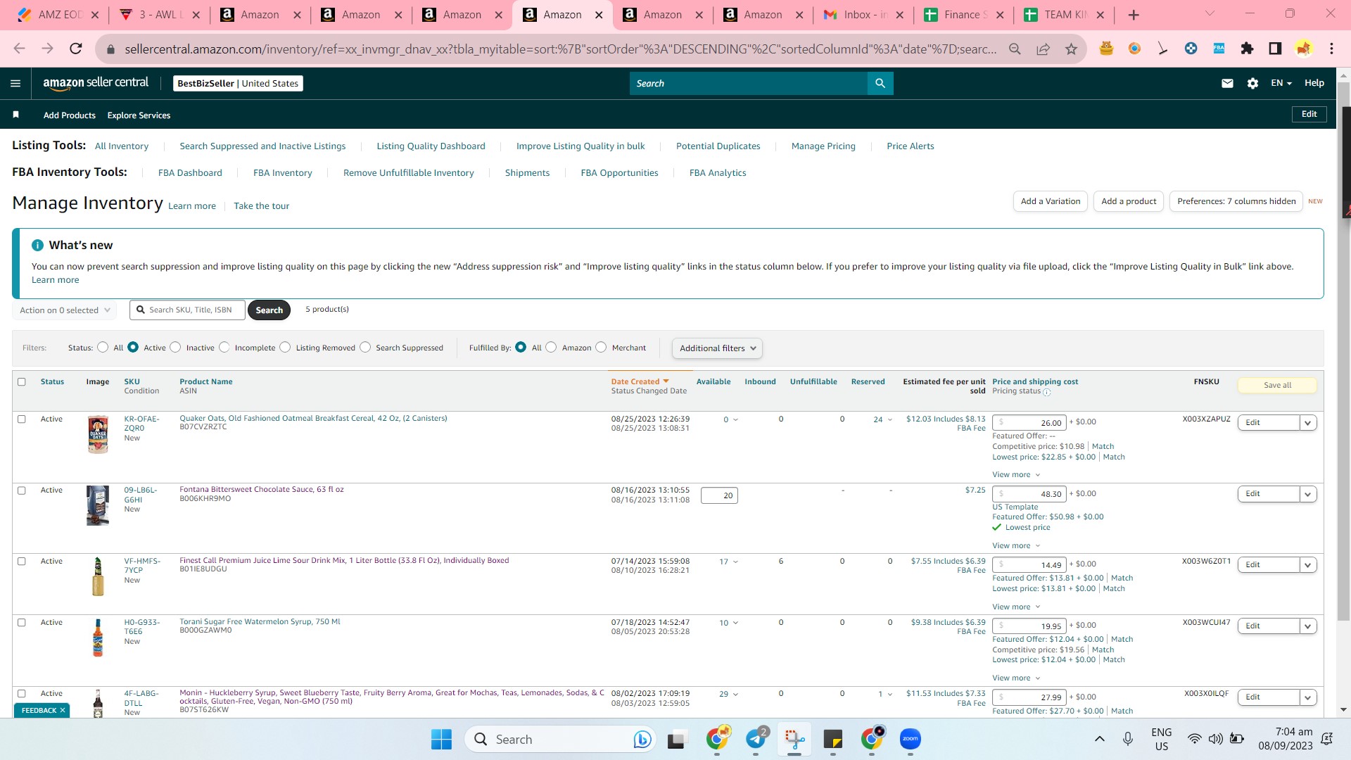Open the messages envelope icon
The height and width of the screenshot is (760, 1351).
(x=1227, y=83)
